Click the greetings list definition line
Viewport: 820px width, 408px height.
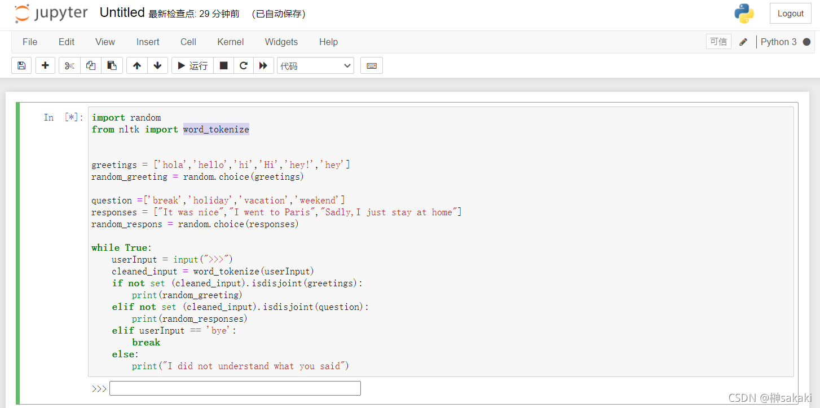point(221,165)
